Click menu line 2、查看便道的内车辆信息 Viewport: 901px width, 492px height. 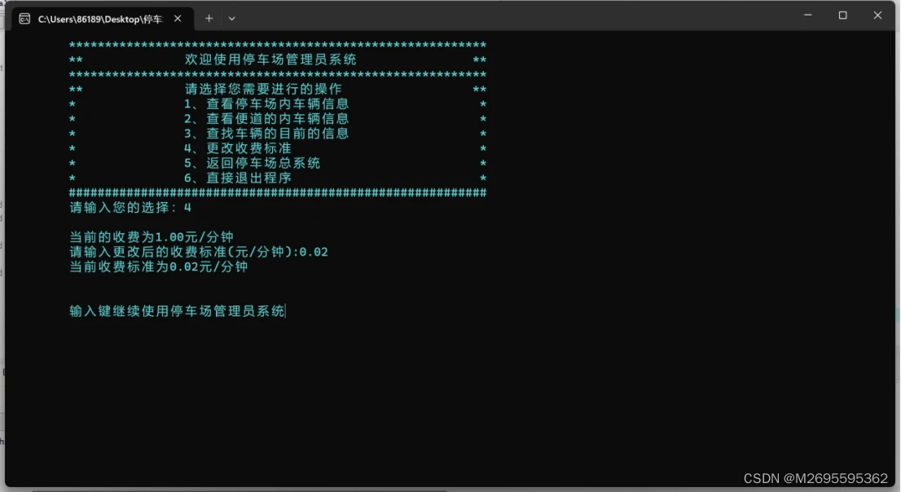pyautogui.click(x=266, y=119)
